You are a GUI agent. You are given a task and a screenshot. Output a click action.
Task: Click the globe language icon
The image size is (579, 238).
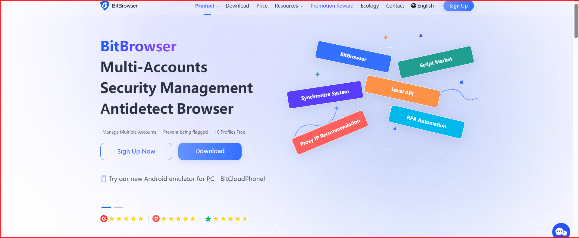click(x=413, y=6)
